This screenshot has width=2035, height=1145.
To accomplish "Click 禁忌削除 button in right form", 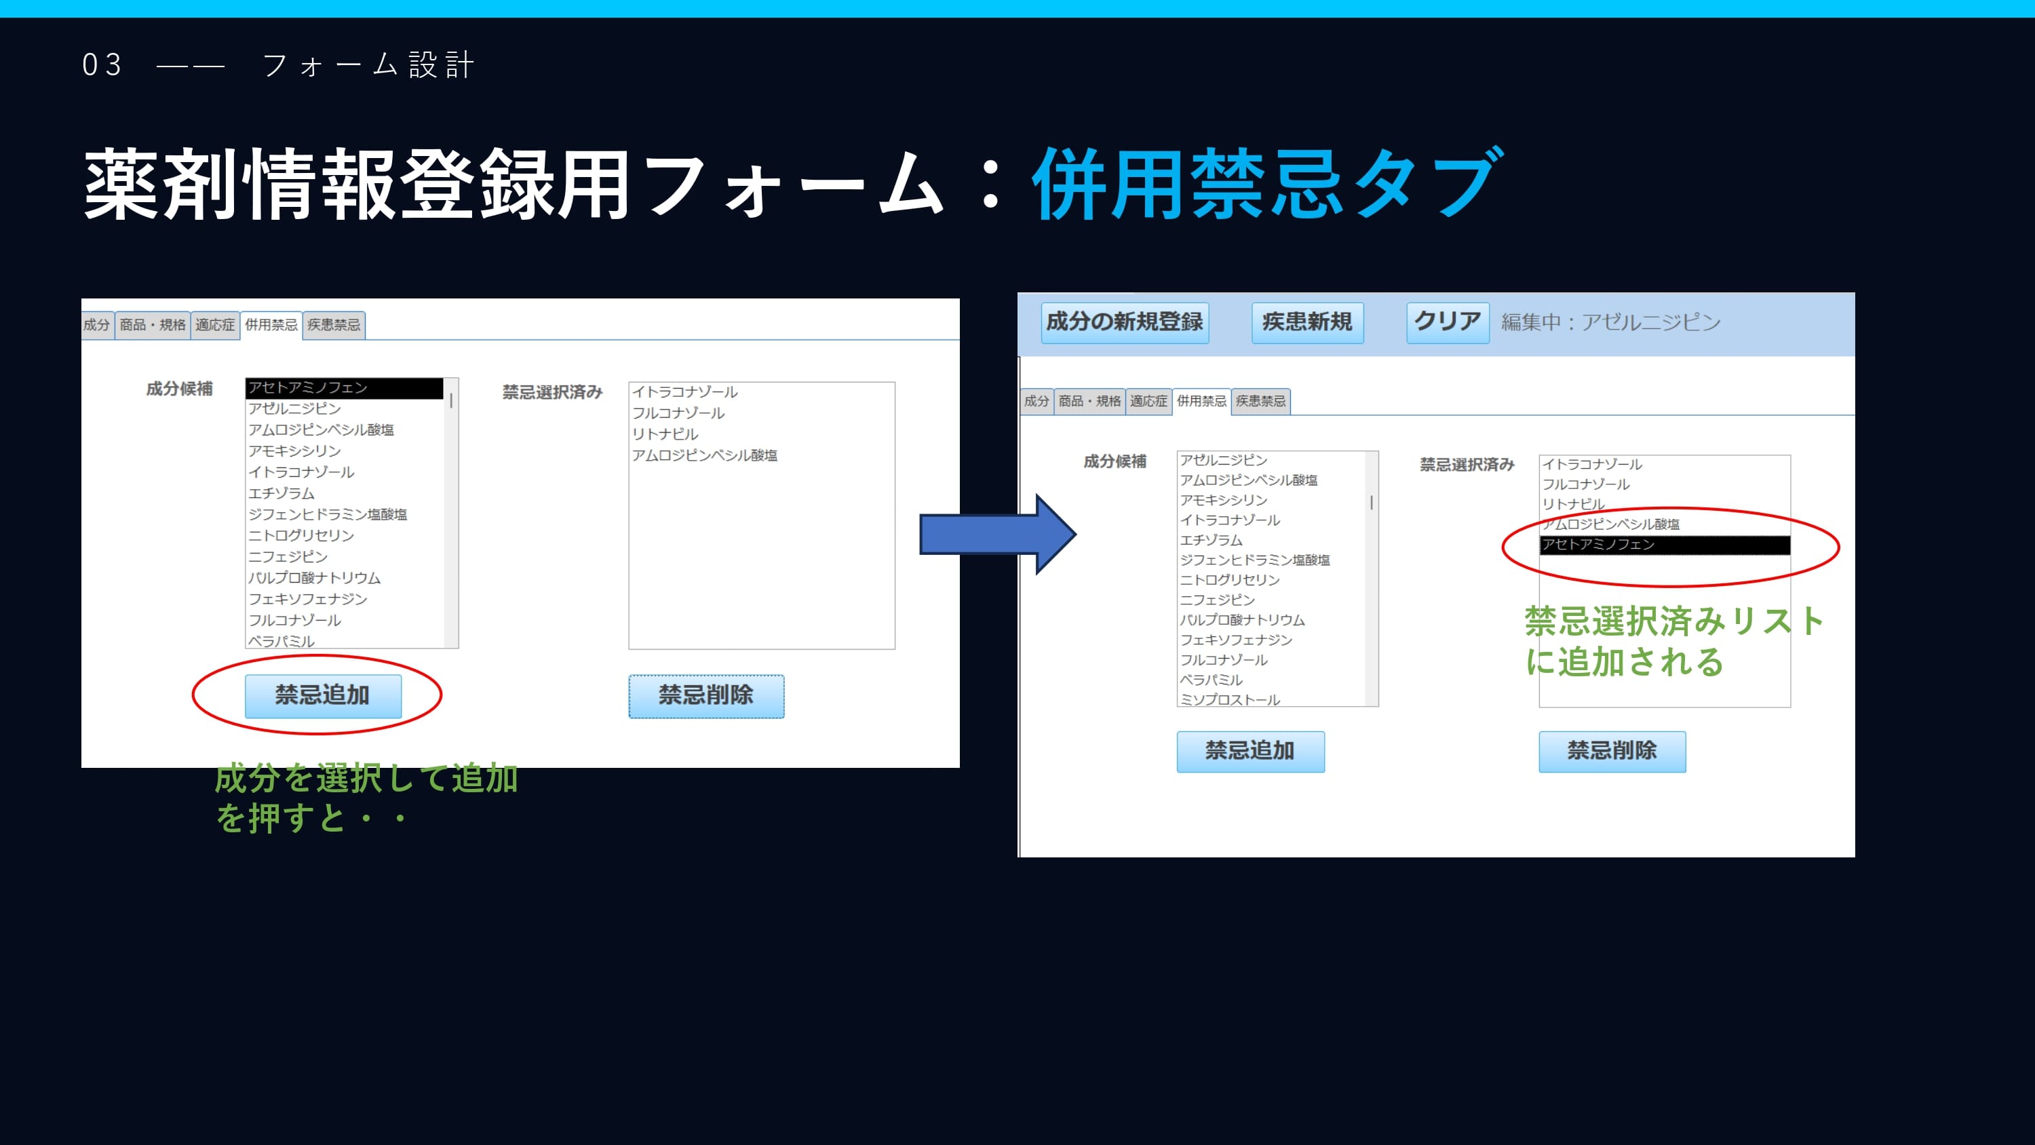I will click(1612, 751).
